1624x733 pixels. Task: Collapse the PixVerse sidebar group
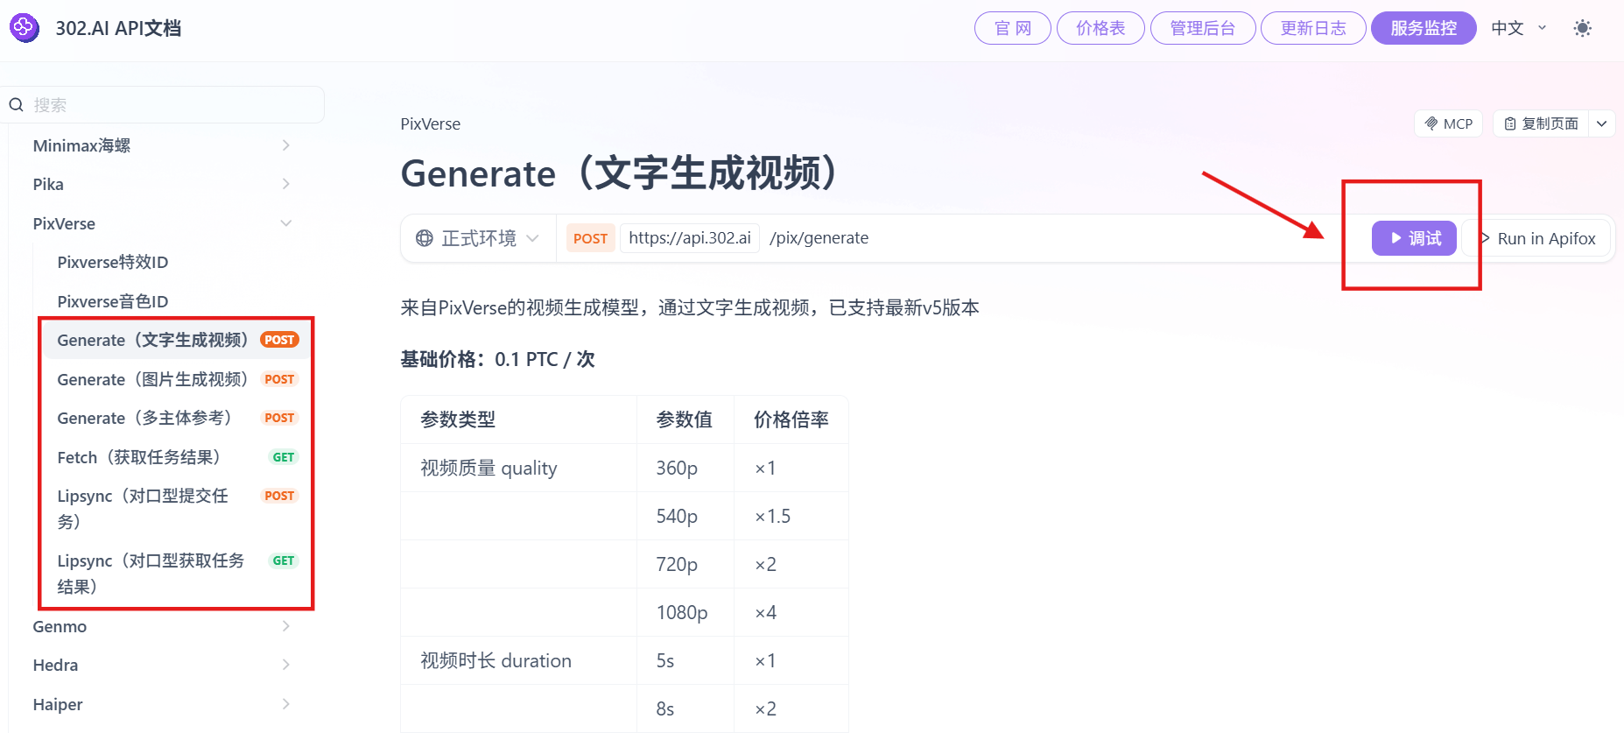click(162, 223)
